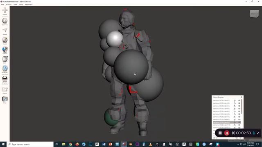Toggle visibility eye for astronaut shell 7

pos(239,117)
